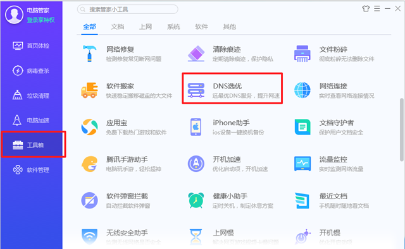The width and height of the screenshot is (405, 249).
Task: Open the 上网慢 hourglass icon
Action: 196,236
